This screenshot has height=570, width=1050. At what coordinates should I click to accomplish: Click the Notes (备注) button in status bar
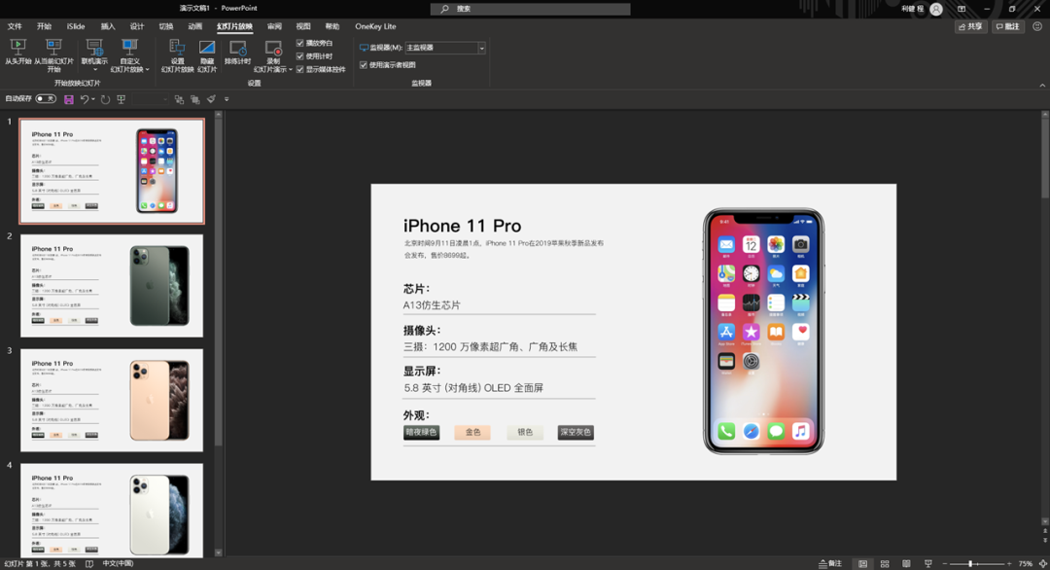pos(830,564)
